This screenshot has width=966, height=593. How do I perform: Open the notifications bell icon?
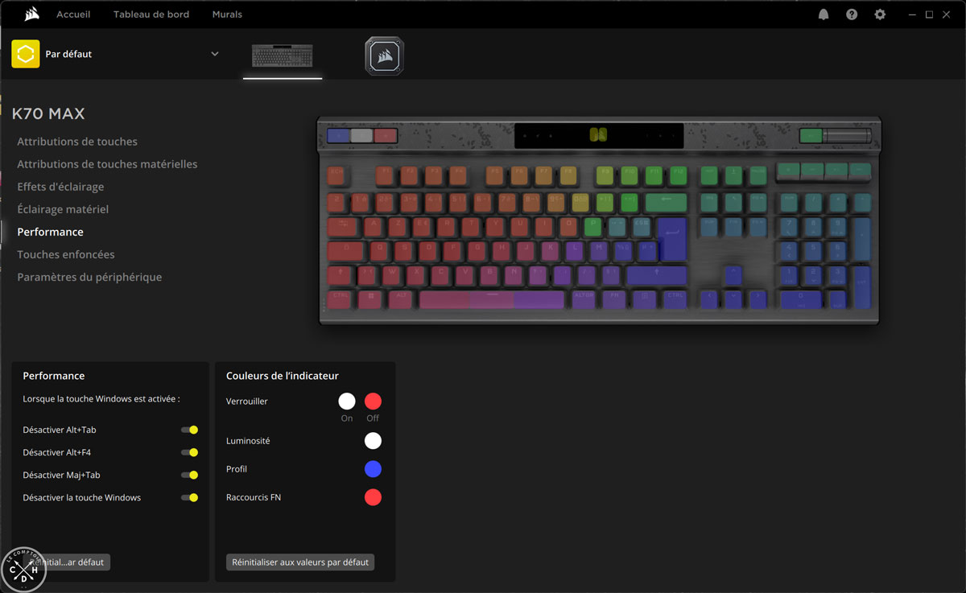tap(824, 14)
